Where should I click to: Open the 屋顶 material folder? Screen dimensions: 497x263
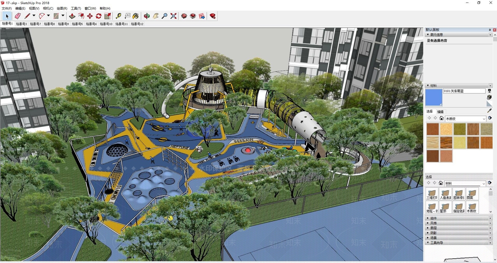point(445,207)
